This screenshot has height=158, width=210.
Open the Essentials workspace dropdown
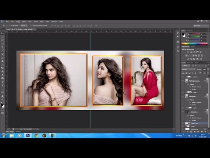coord(201,26)
